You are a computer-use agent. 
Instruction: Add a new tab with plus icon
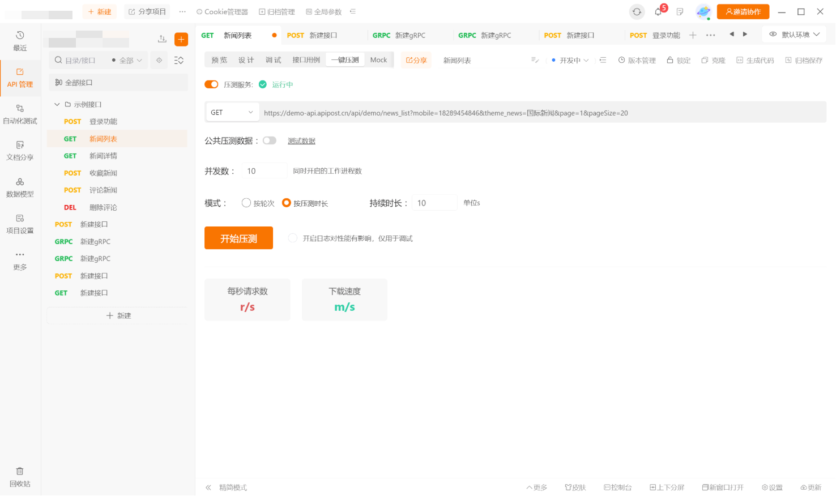(x=692, y=35)
